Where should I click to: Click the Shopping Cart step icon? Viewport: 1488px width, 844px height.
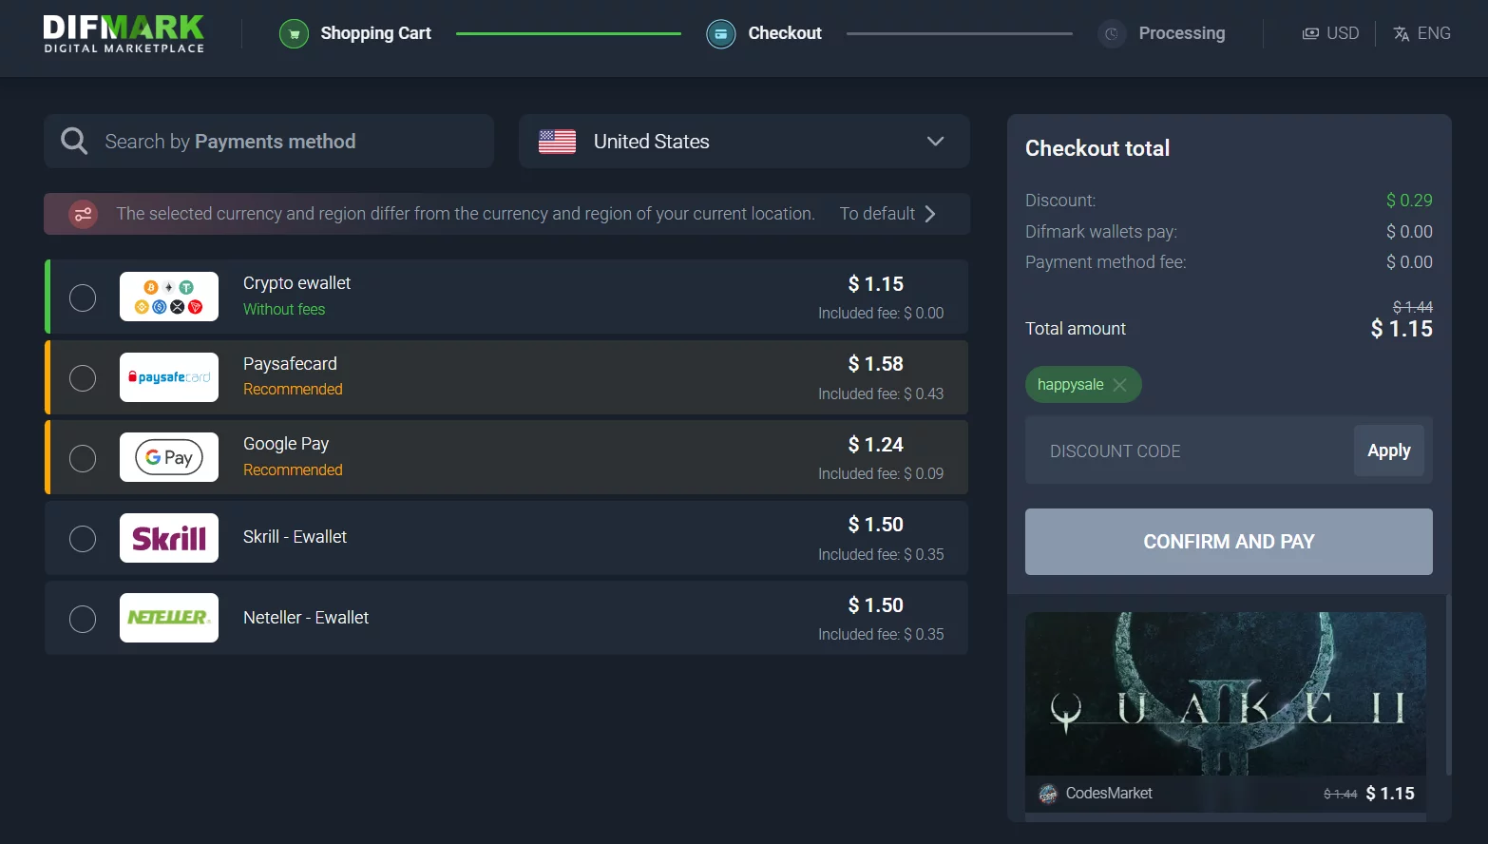coord(294,34)
